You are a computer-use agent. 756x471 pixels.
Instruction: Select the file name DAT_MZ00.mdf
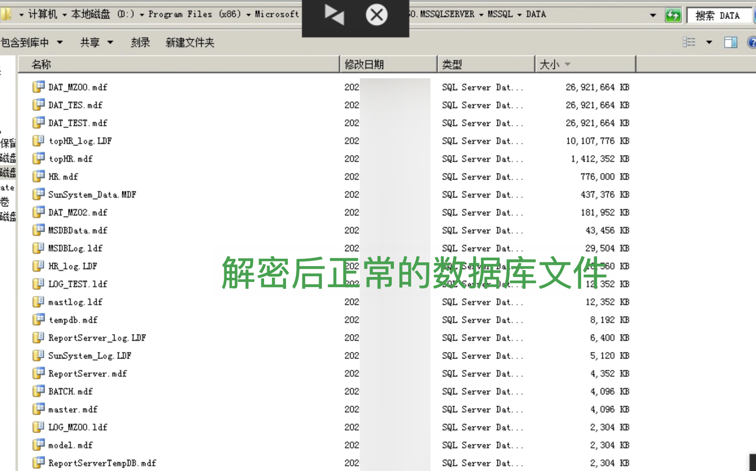pos(78,87)
